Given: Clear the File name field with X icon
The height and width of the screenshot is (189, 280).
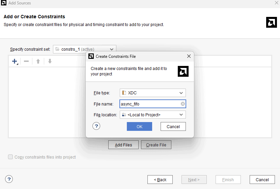Looking at the screenshot, I should 183,104.
